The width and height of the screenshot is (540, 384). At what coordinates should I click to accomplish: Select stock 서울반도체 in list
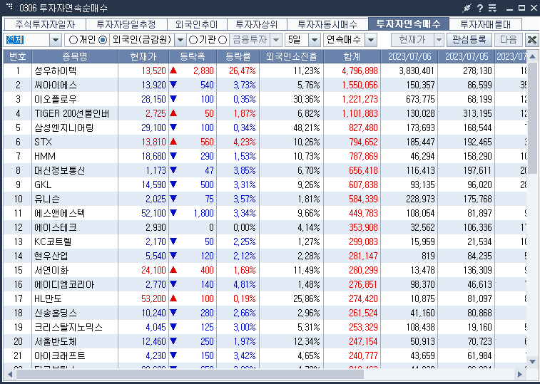(55, 341)
